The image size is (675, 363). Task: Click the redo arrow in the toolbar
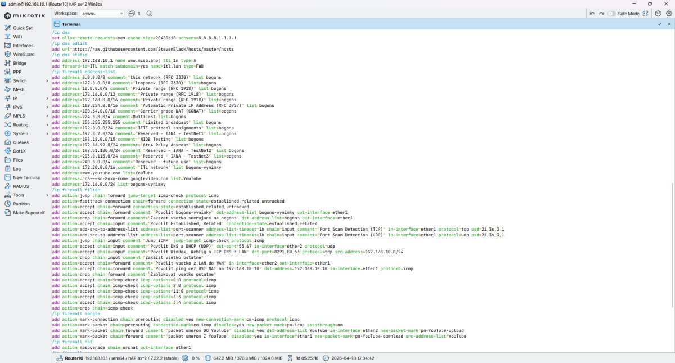click(x=601, y=13)
